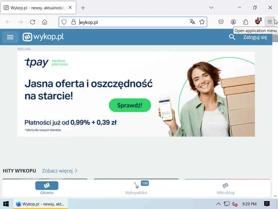278x209 pixels.
Task: Switch to Mikroblog bottom tab
Action: click(x=226, y=188)
